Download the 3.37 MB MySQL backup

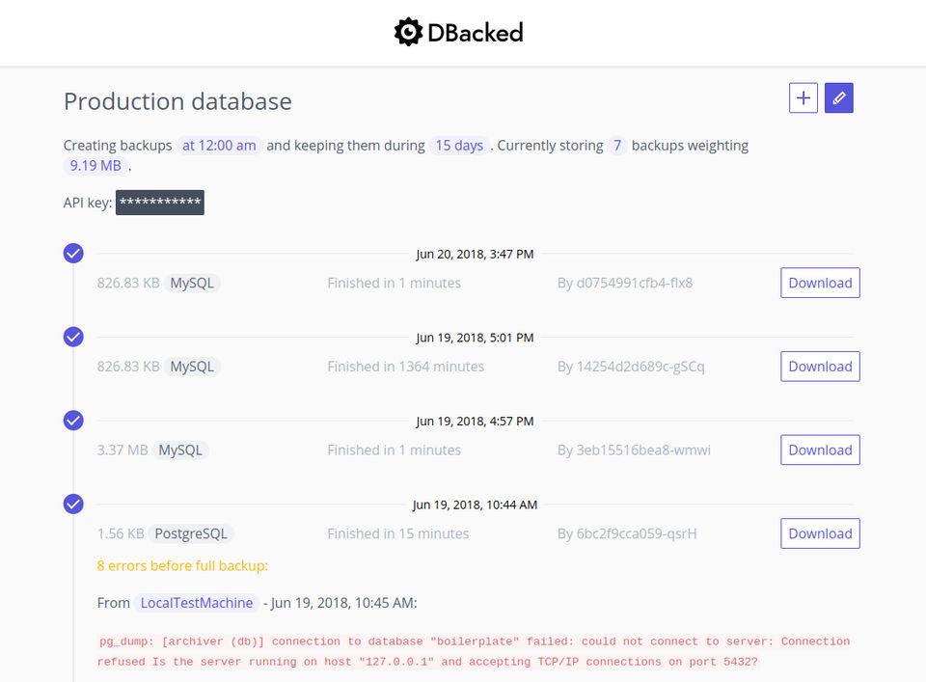coord(820,450)
